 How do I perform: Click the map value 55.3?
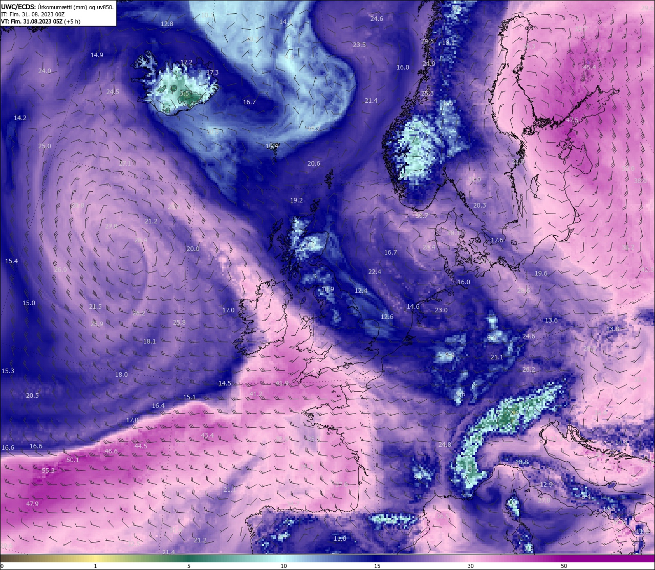tap(48, 471)
